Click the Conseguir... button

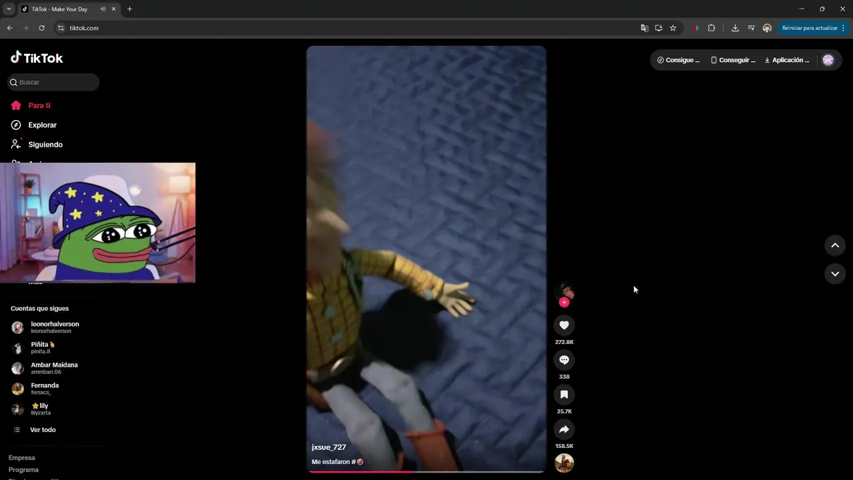(733, 60)
